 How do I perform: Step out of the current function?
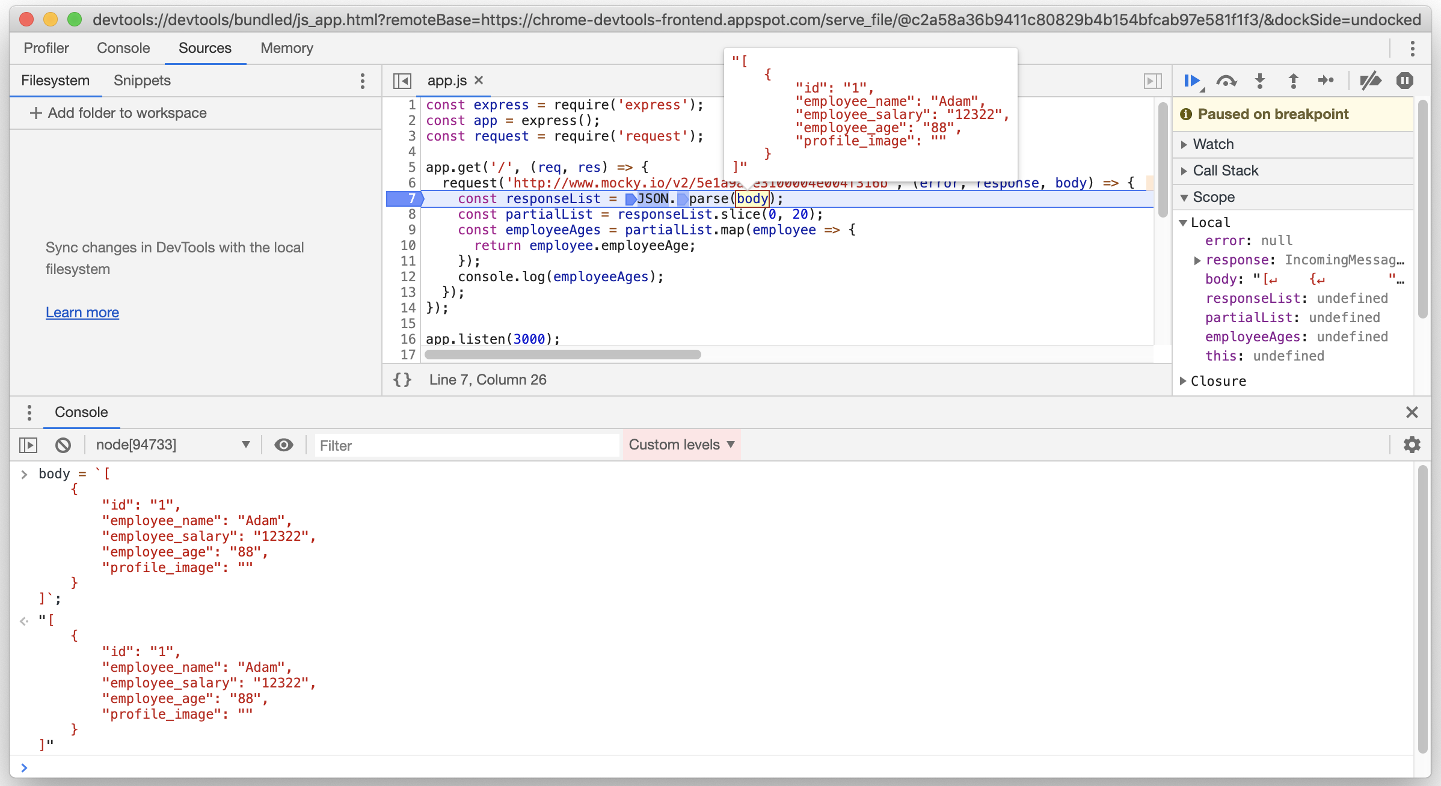1292,81
